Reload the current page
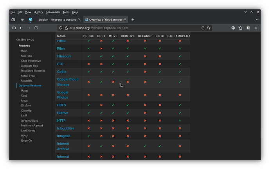 click(36, 28)
